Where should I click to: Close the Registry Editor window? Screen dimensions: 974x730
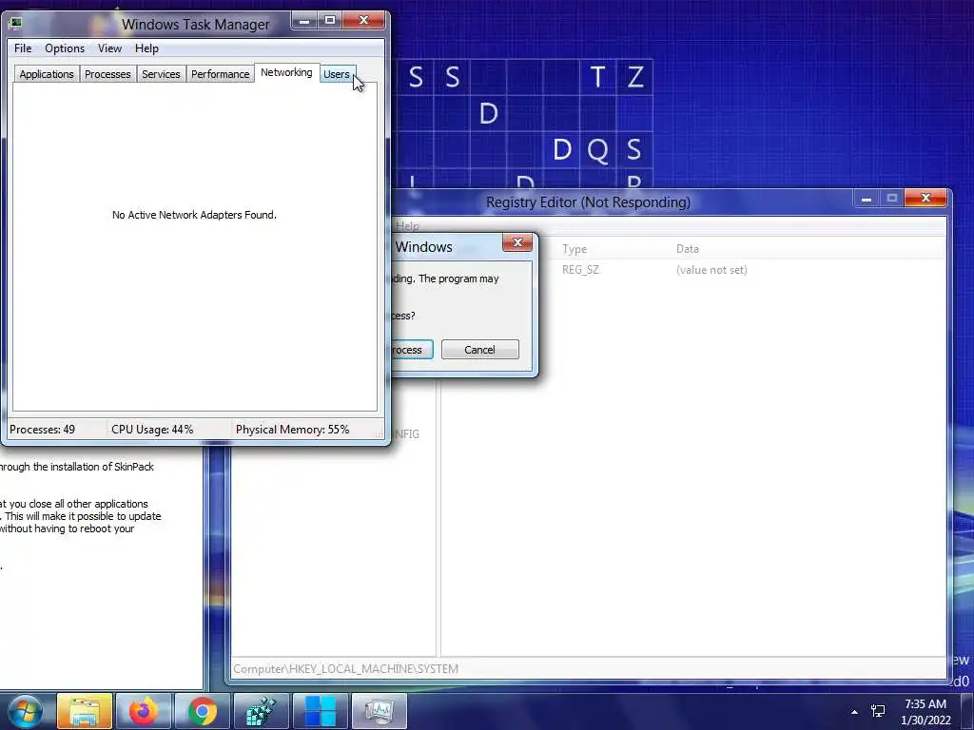925,199
